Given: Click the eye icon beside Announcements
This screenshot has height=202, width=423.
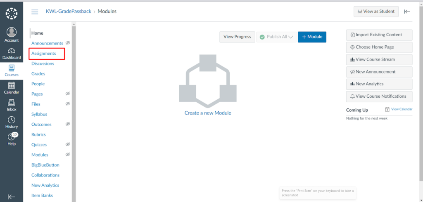Looking at the screenshot, I should click(68, 43).
